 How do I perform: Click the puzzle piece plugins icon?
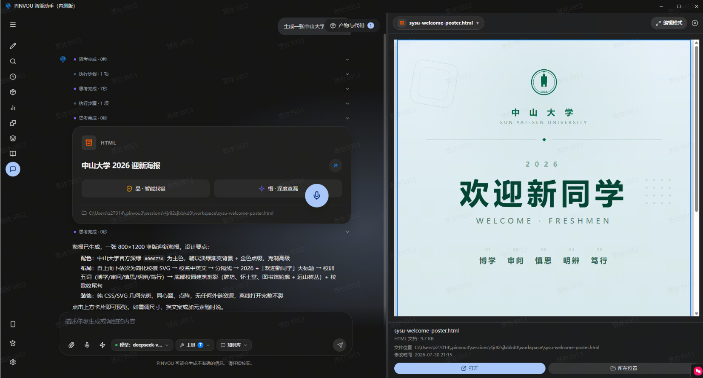coord(13,123)
